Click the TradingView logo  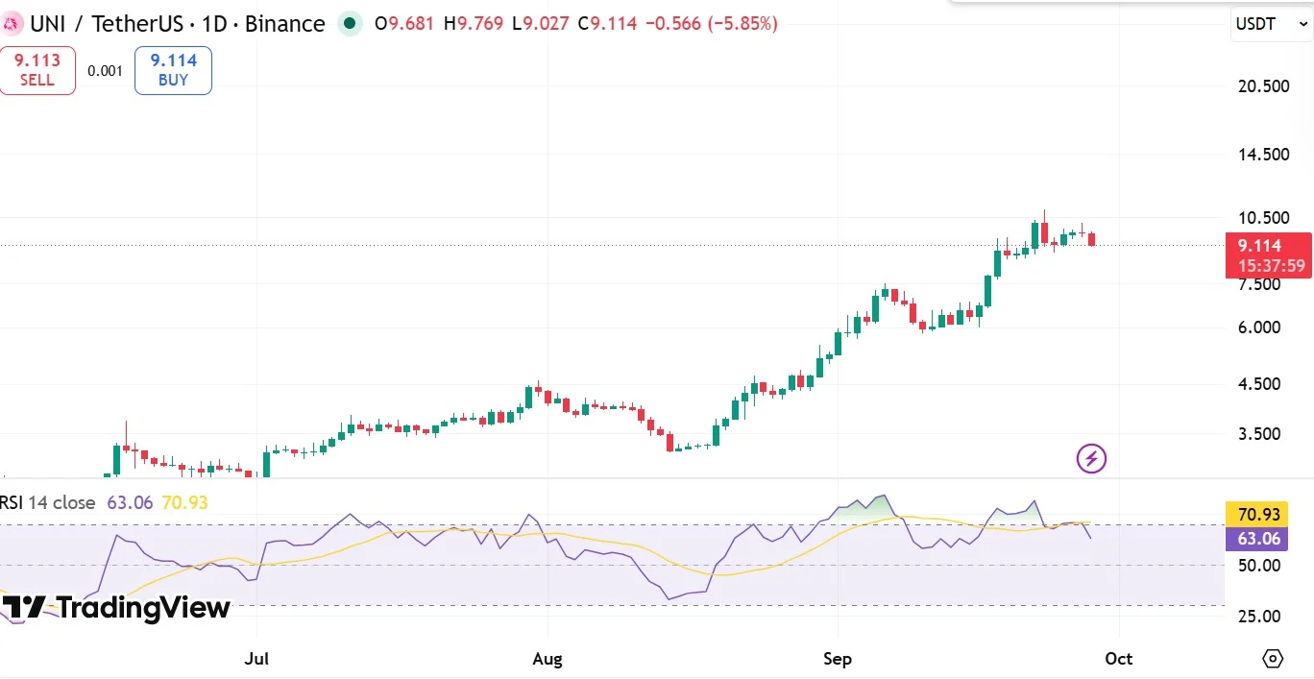point(116,607)
